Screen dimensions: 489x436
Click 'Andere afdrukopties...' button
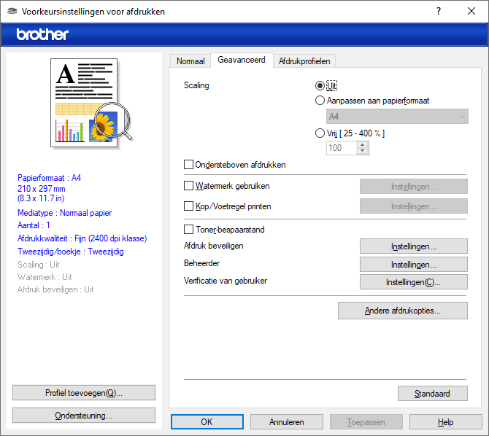(x=402, y=311)
